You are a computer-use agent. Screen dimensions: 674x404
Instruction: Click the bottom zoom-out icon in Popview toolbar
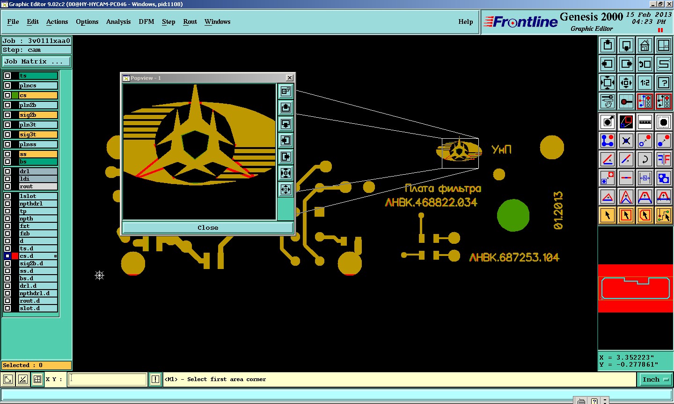point(286,190)
